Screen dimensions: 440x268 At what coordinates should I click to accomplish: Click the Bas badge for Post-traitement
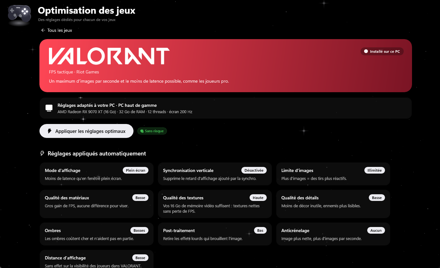[260, 230]
